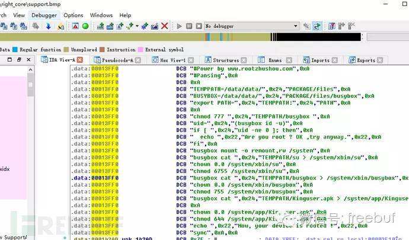Close the IDA View-A tab
This screenshot has width=409, height=240.
[80, 60]
